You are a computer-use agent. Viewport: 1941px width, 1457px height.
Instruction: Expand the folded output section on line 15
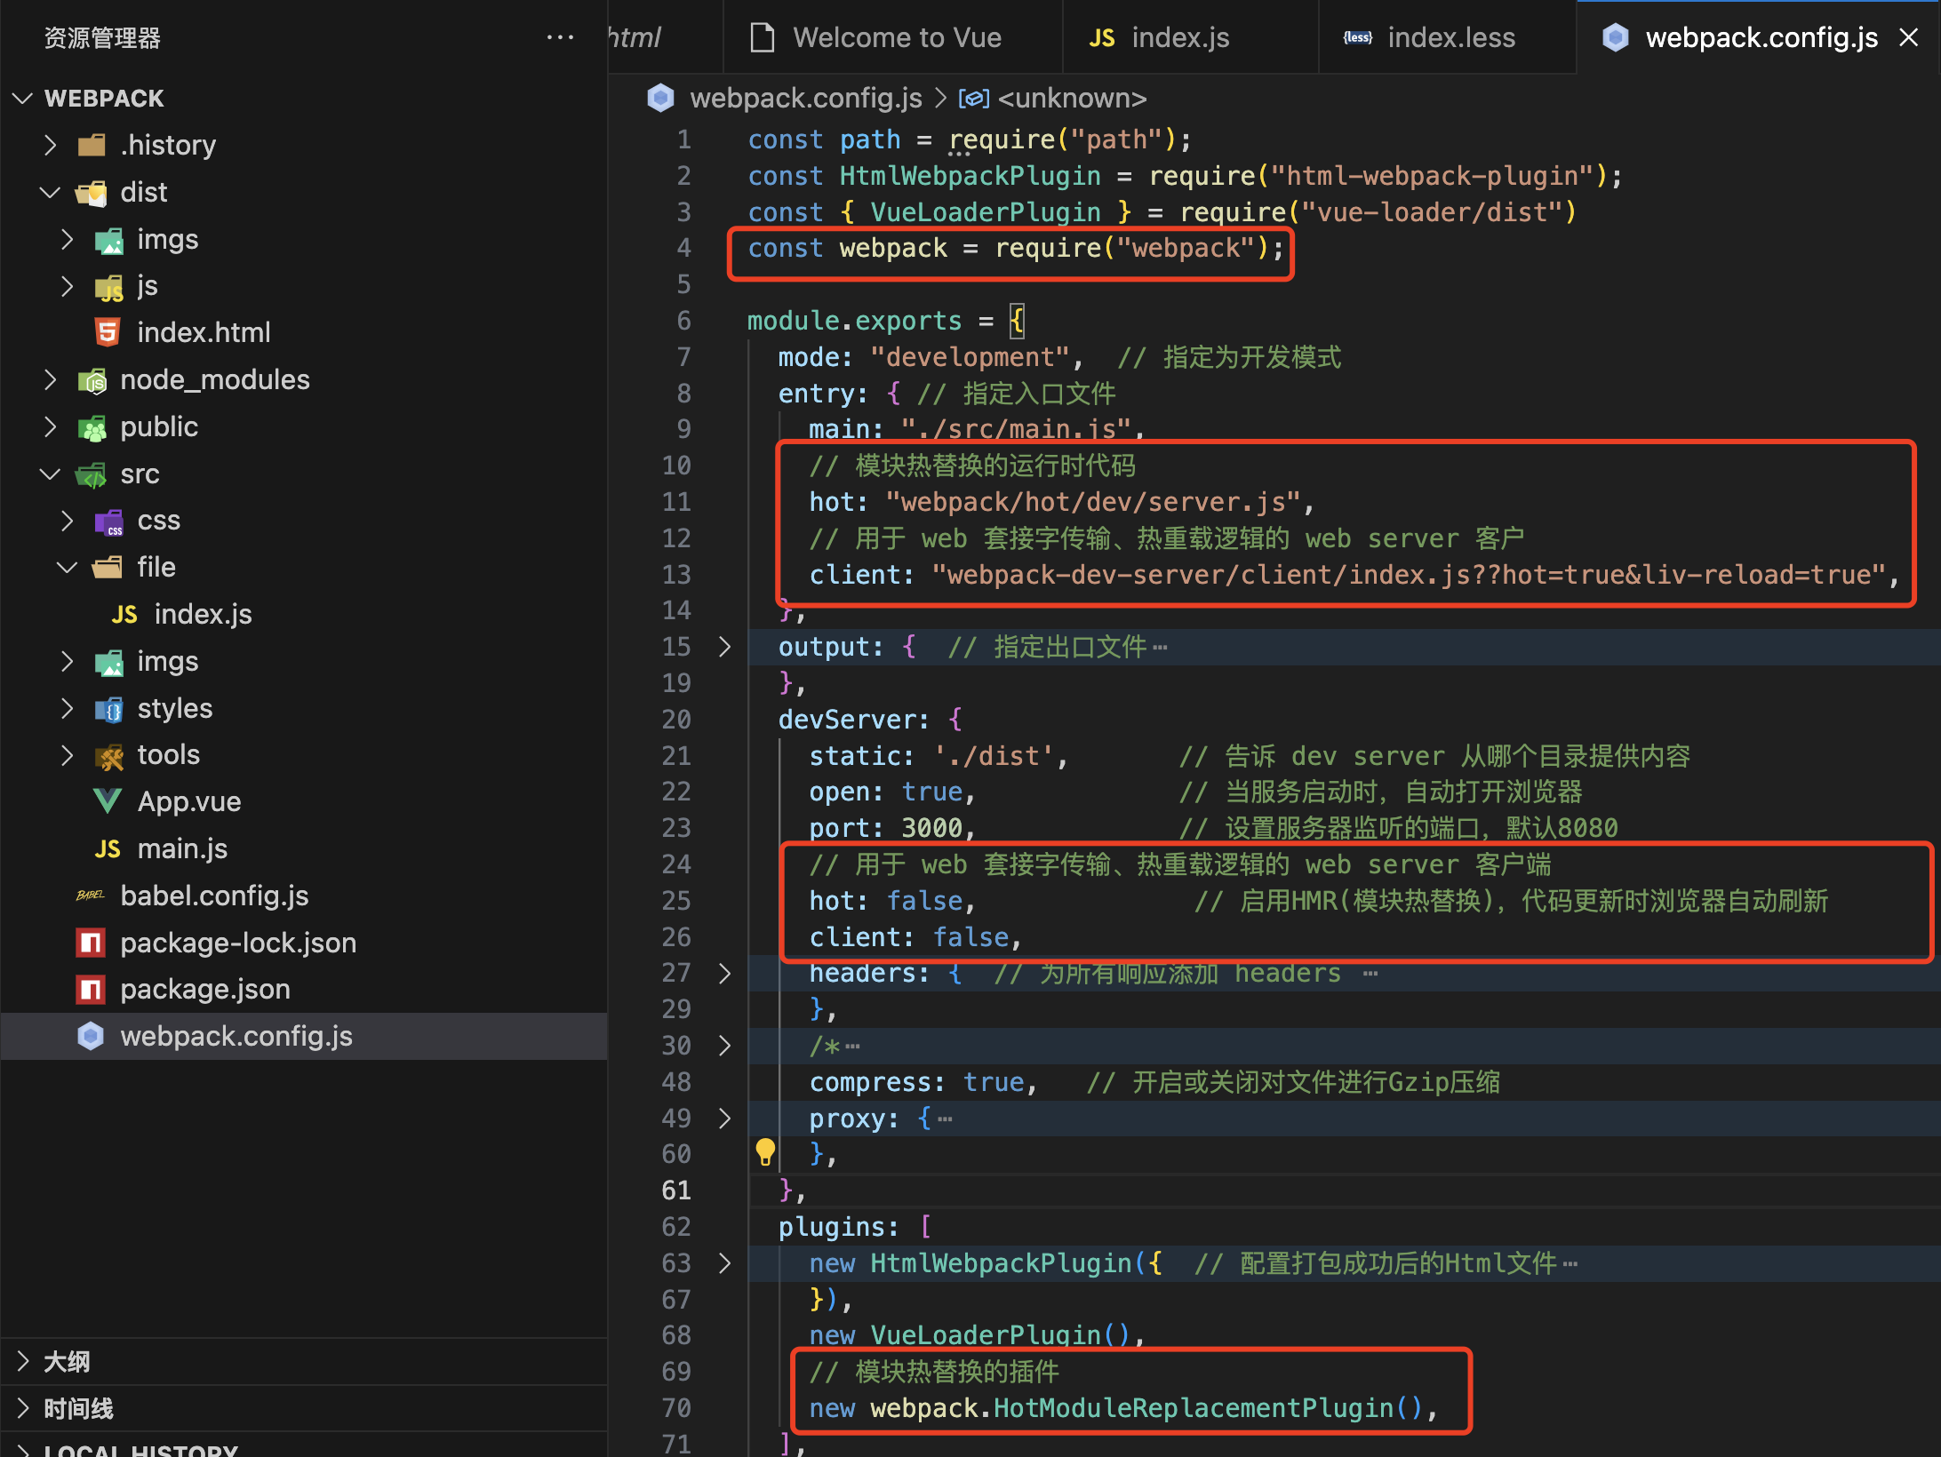[x=724, y=646]
